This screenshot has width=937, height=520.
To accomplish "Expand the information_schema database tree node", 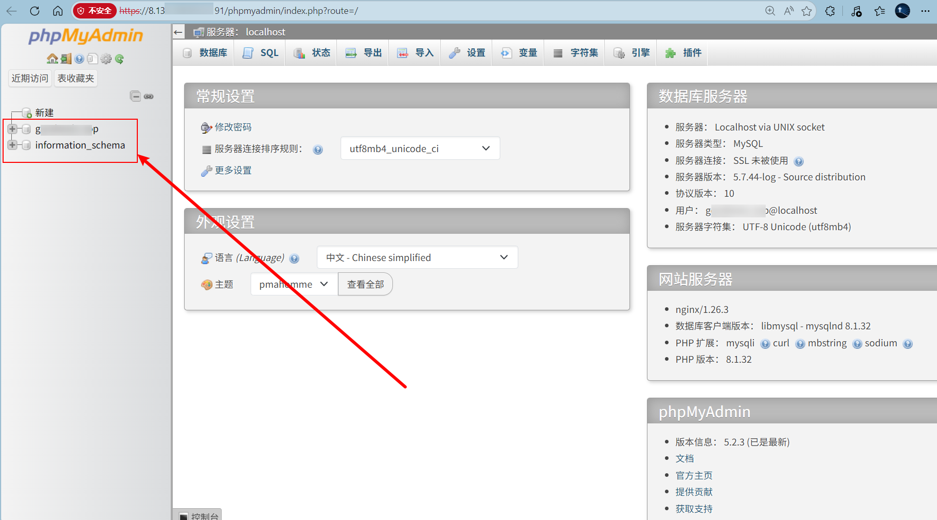I will pos(12,145).
